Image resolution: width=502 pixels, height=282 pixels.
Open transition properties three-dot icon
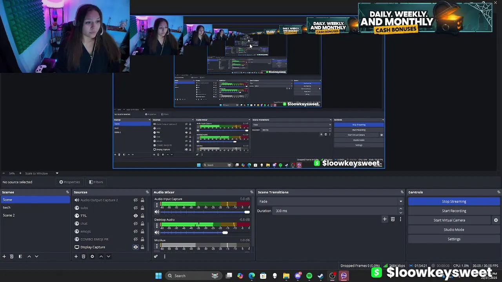400,219
